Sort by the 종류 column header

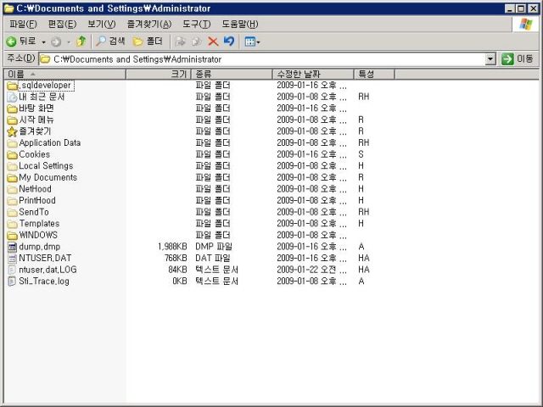(232, 74)
